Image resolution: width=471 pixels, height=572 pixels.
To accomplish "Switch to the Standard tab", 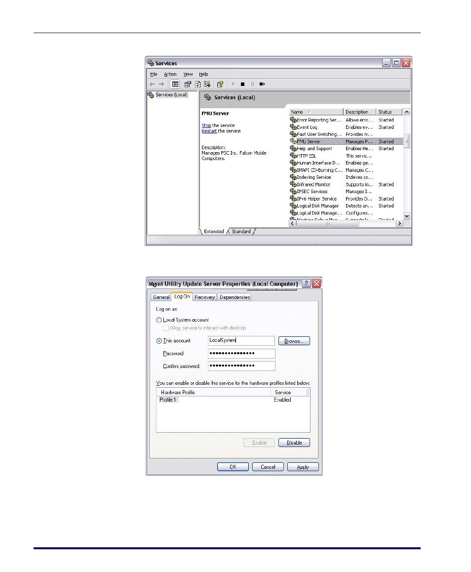I will pyautogui.click(x=241, y=231).
